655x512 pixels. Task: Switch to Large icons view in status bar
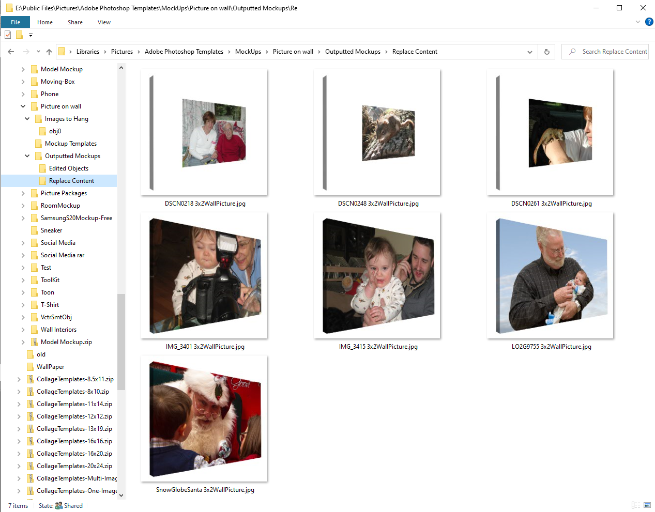click(647, 505)
